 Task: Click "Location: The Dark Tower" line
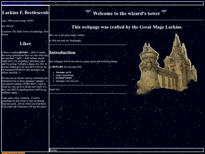pyautogui.click(x=25, y=33)
